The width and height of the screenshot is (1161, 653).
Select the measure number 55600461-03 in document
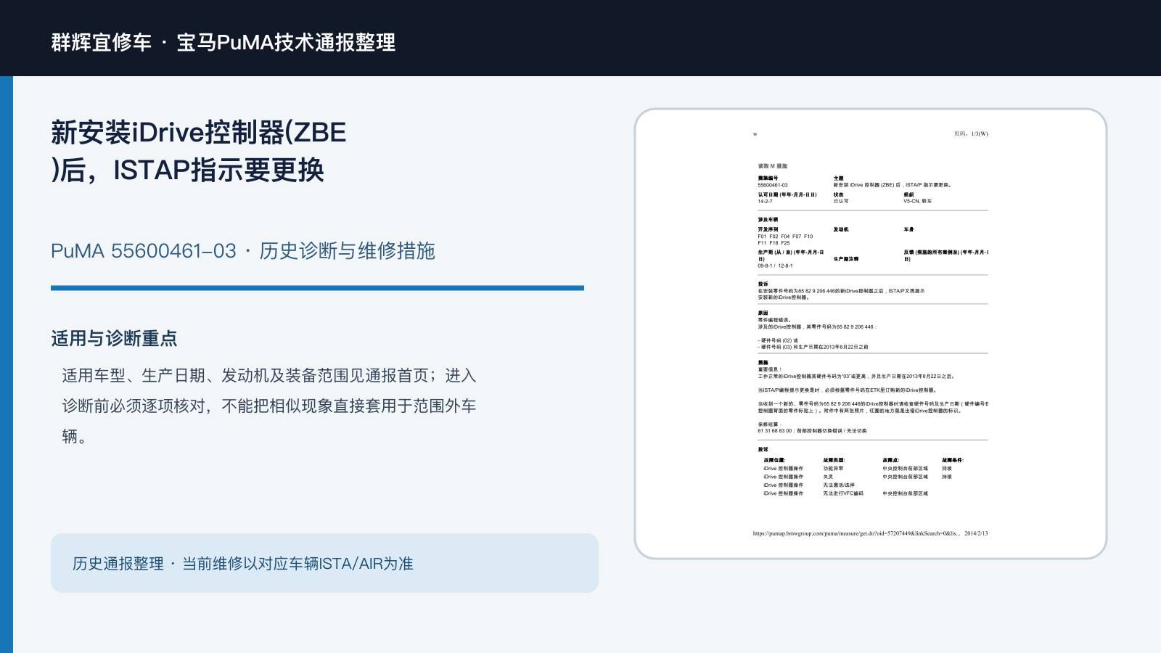tap(773, 185)
